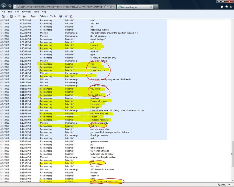Image resolution: width=234 pixels, height=187 pixels.
Task: Click the blue Help question mark icon
Action: pyautogui.click(x=61, y=16)
